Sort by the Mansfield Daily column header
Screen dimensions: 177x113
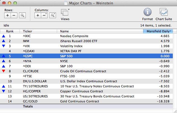click(x=158, y=31)
